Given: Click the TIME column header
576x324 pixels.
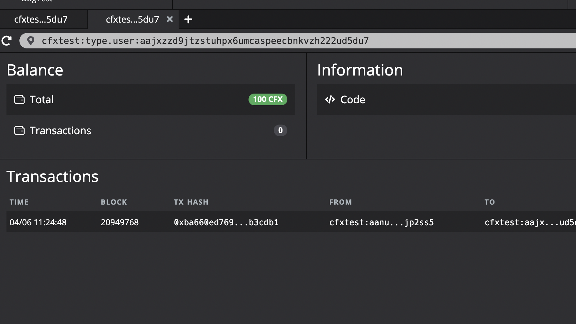Looking at the screenshot, I should click(x=19, y=202).
